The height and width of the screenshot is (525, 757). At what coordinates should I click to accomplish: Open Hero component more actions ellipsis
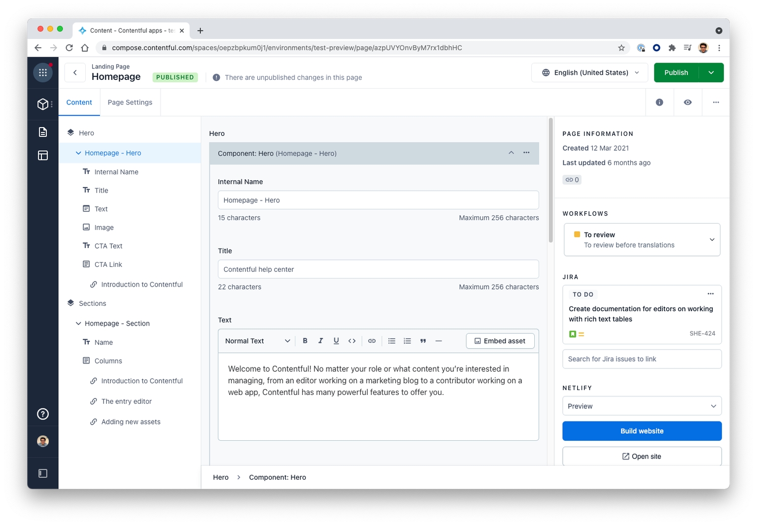click(x=526, y=153)
